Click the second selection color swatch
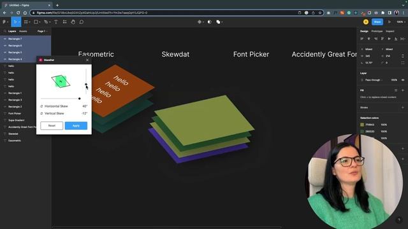408x229 pixels. click(x=362, y=132)
